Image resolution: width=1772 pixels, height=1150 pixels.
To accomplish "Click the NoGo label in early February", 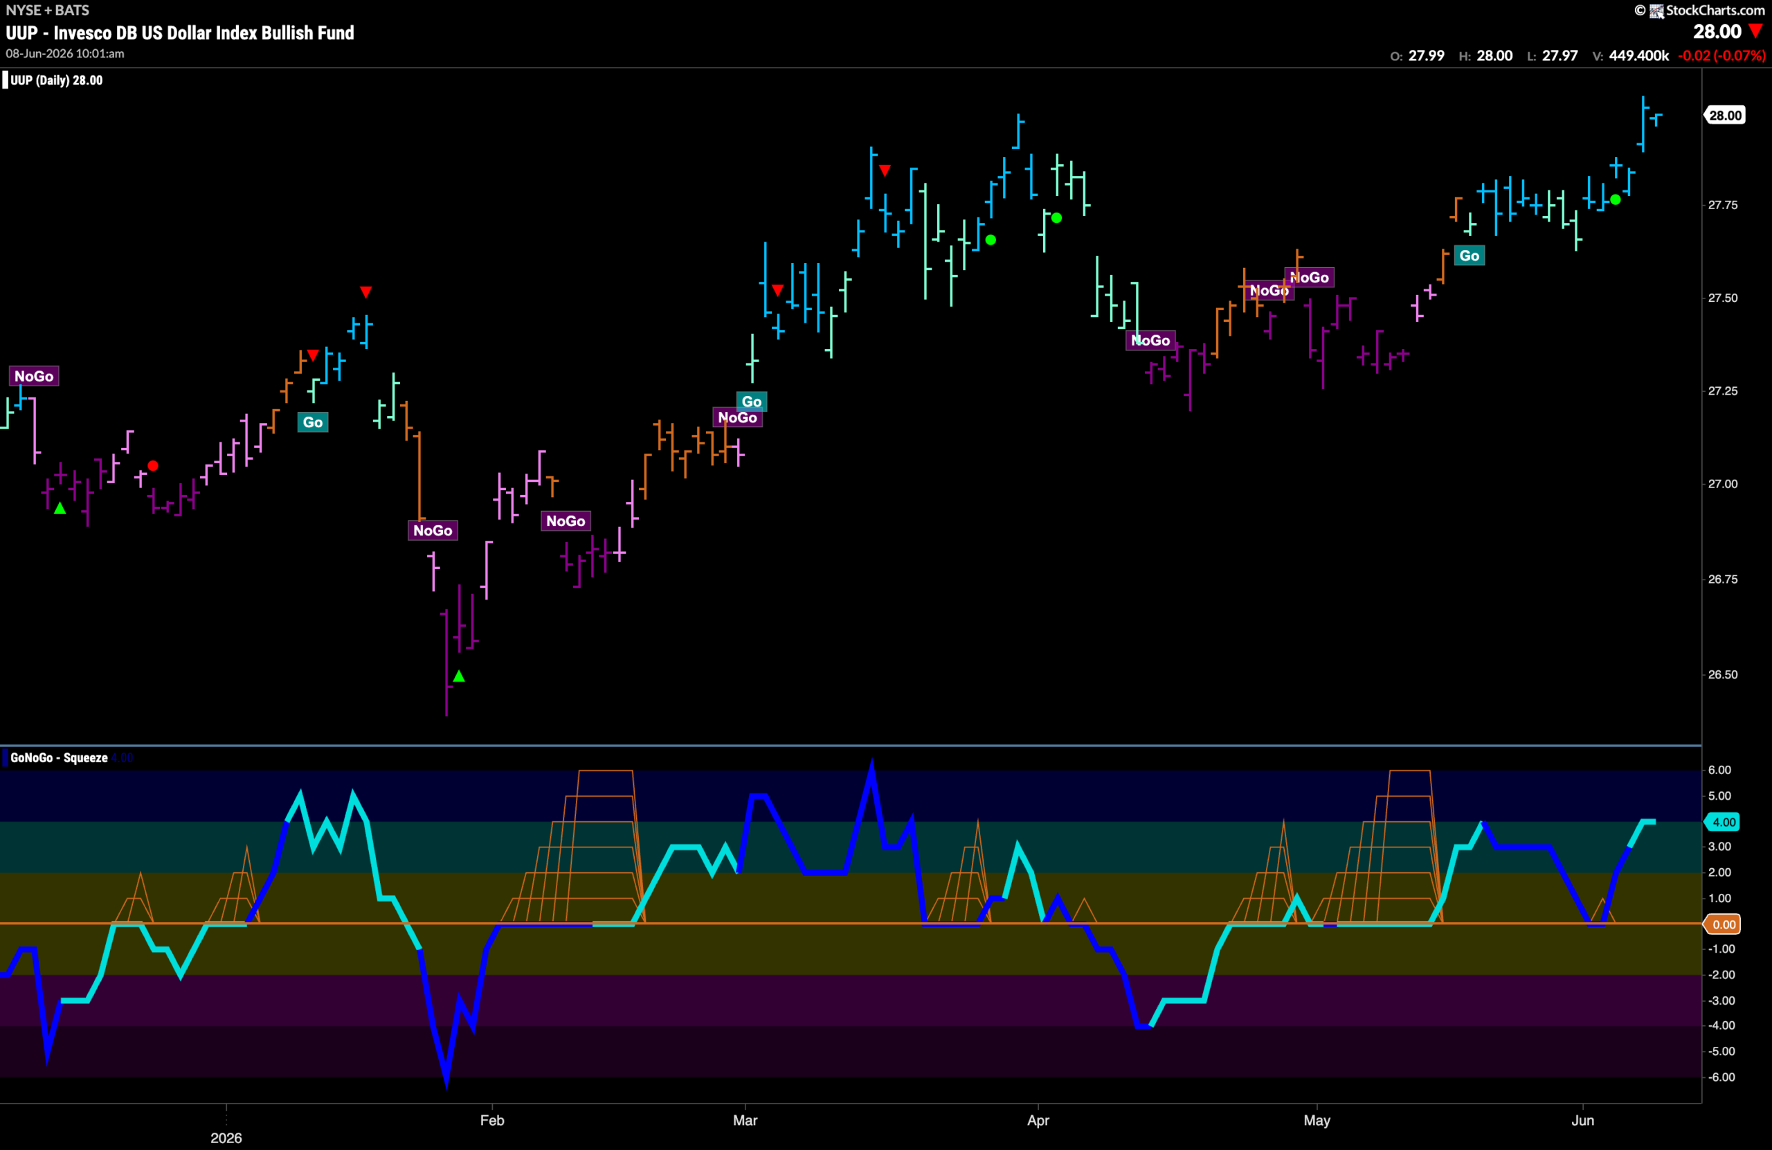I will pyautogui.click(x=566, y=521).
